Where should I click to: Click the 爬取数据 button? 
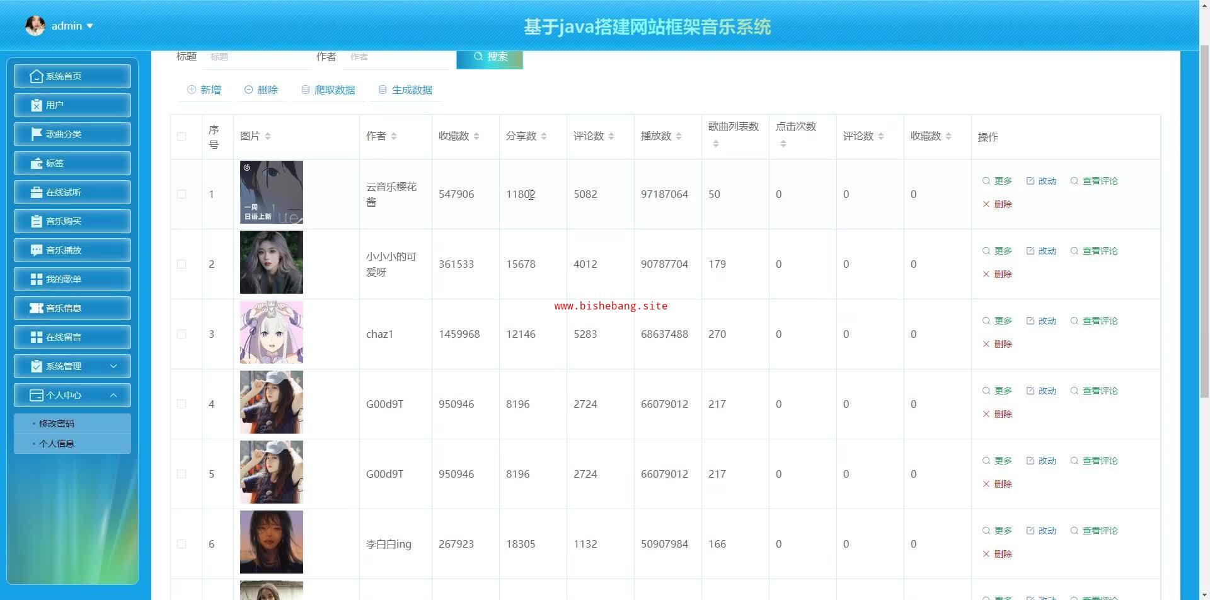click(328, 90)
